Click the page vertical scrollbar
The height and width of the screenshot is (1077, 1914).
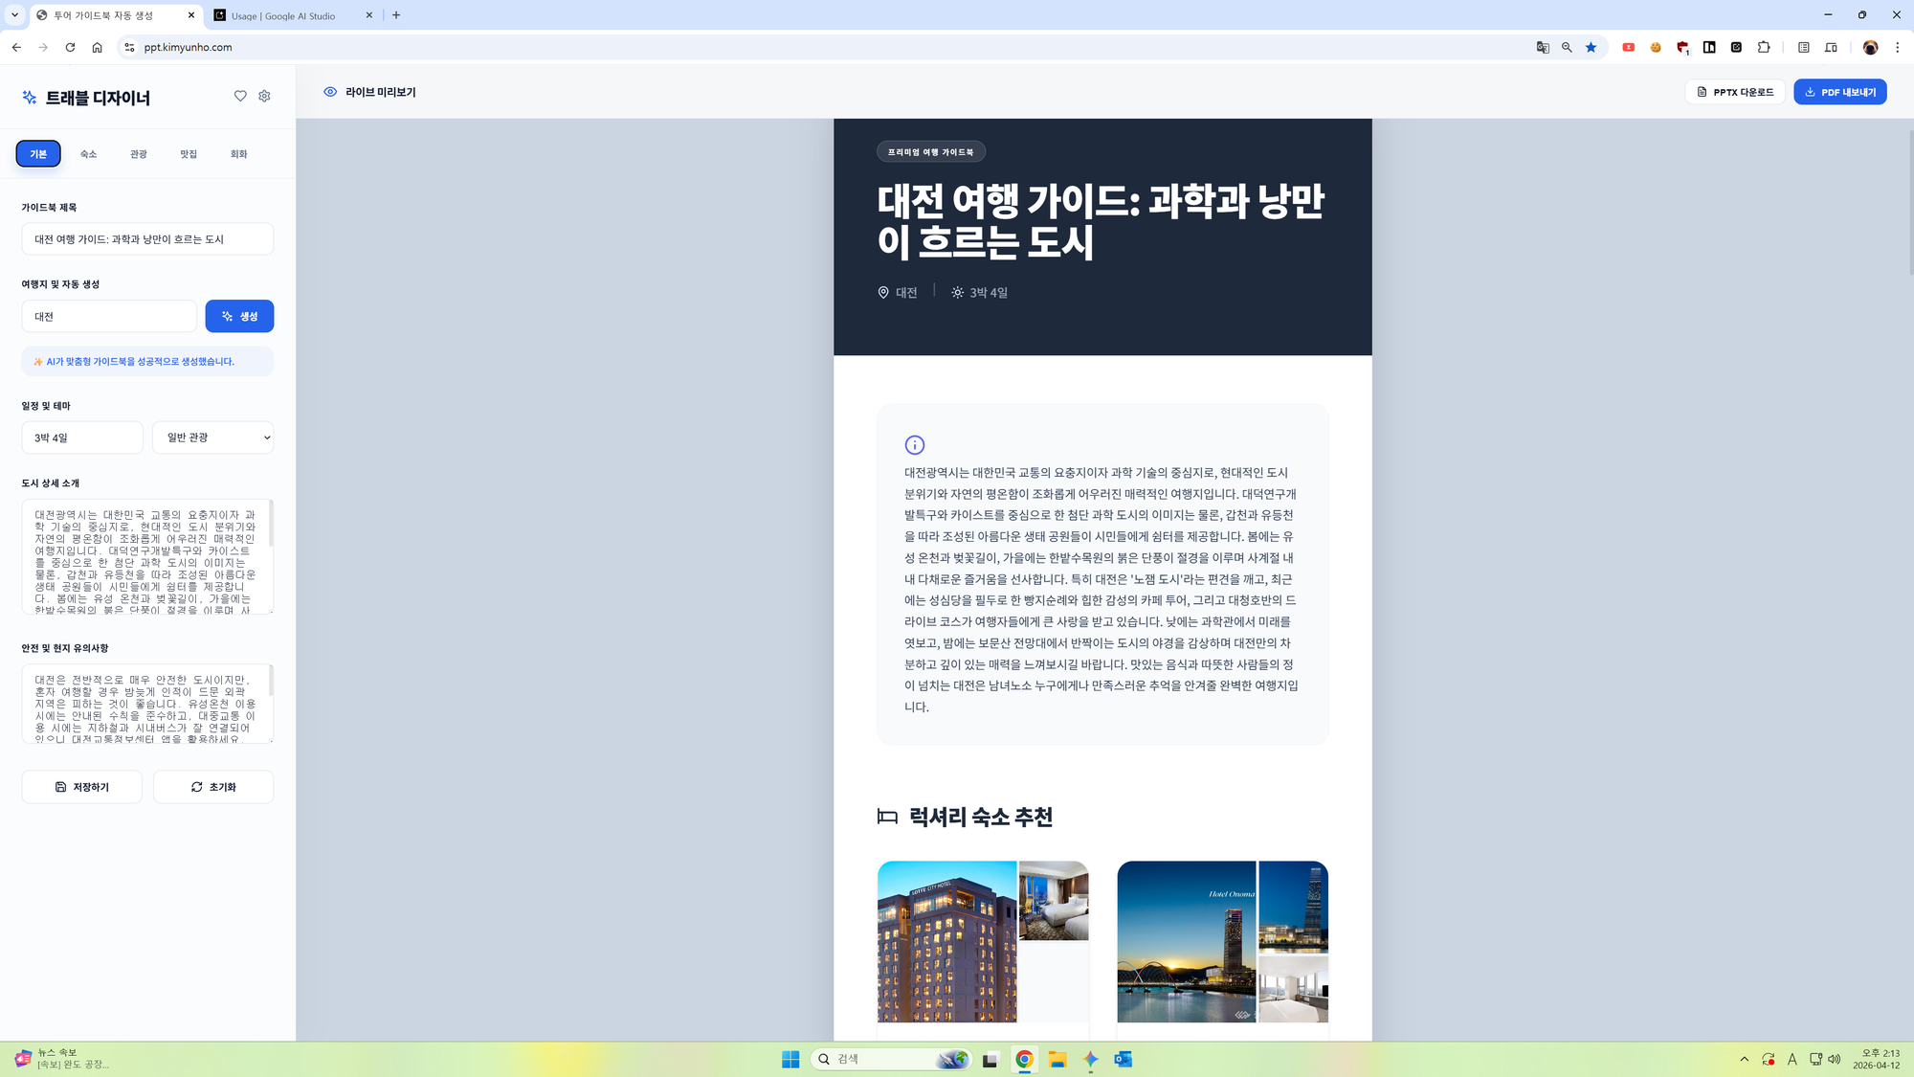tap(1910, 201)
